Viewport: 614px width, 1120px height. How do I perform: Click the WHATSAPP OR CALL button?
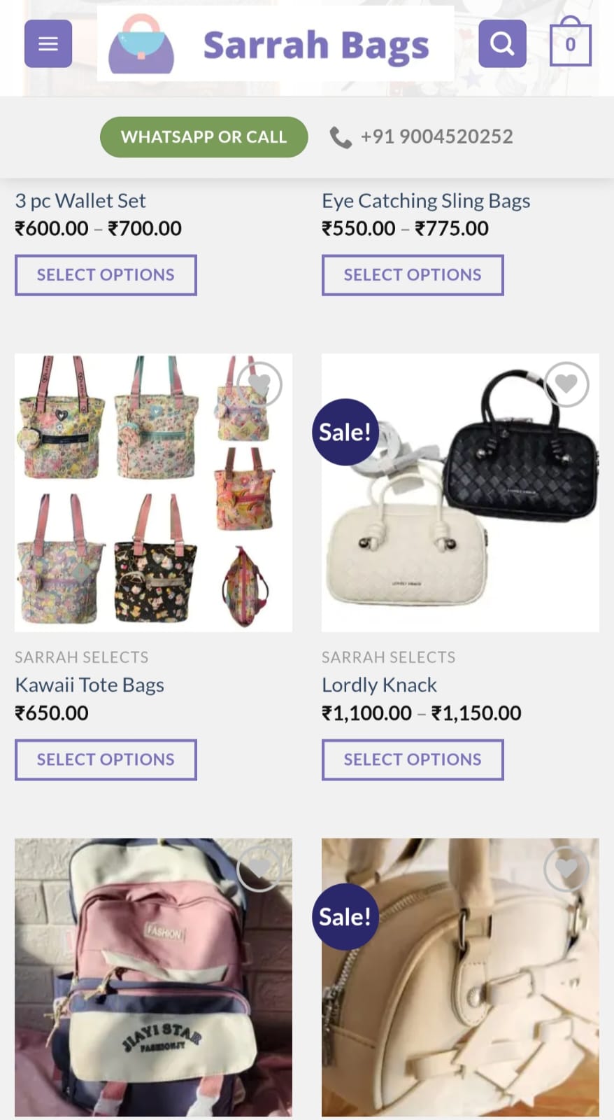[x=204, y=137]
